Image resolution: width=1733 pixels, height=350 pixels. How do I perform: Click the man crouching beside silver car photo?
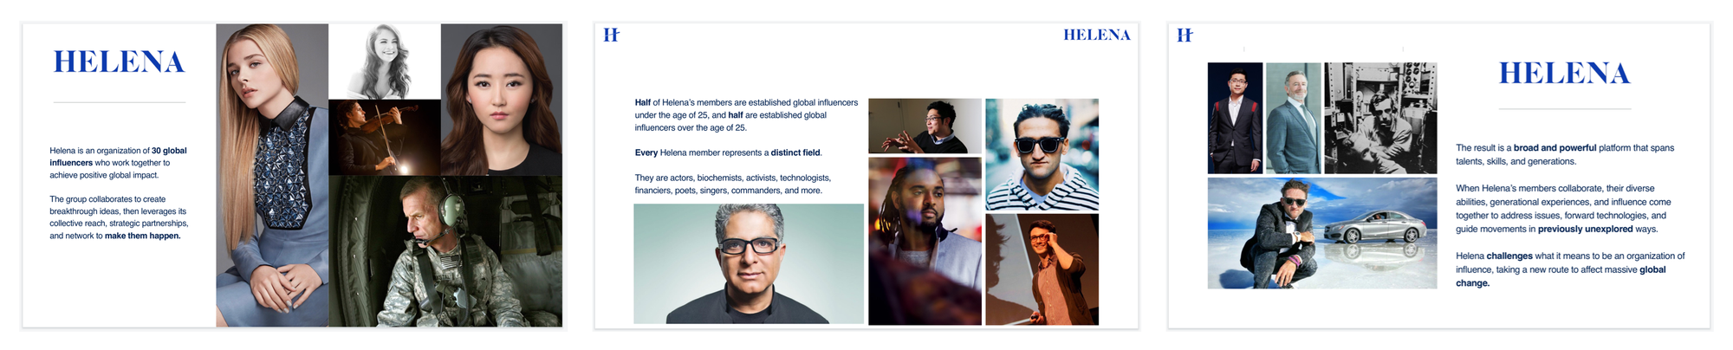1322,233
